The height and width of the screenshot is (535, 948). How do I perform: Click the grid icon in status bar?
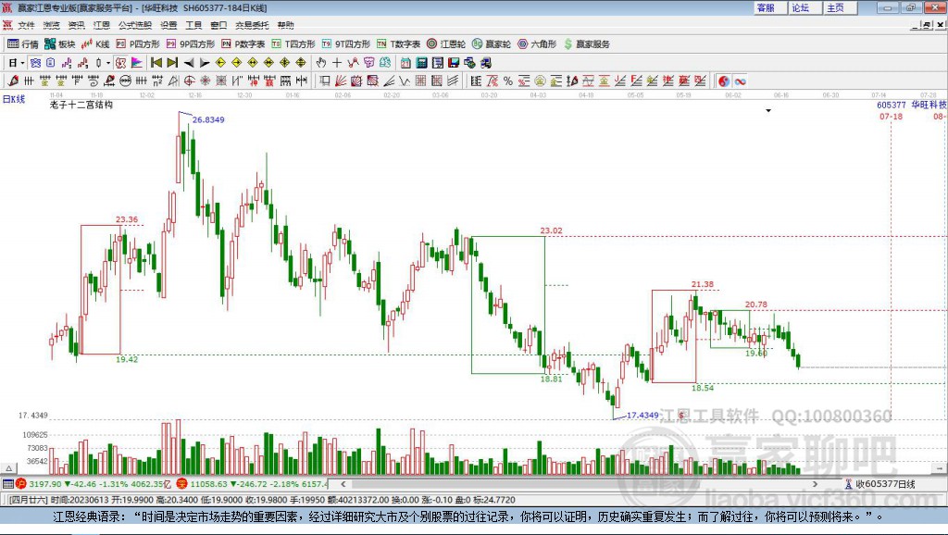7,483
